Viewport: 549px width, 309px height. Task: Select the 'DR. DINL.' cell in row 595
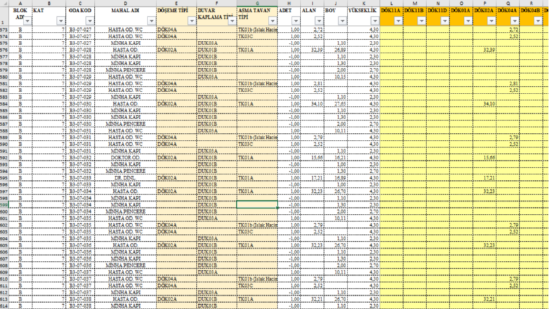(125, 178)
